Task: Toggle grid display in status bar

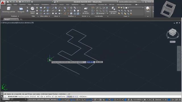Action: pyautogui.click(x=60, y=99)
